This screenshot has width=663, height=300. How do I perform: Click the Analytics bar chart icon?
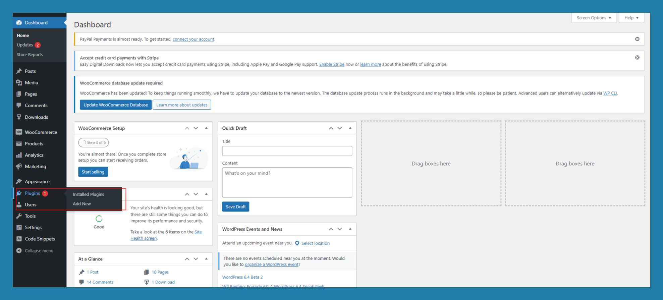click(x=19, y=155)
